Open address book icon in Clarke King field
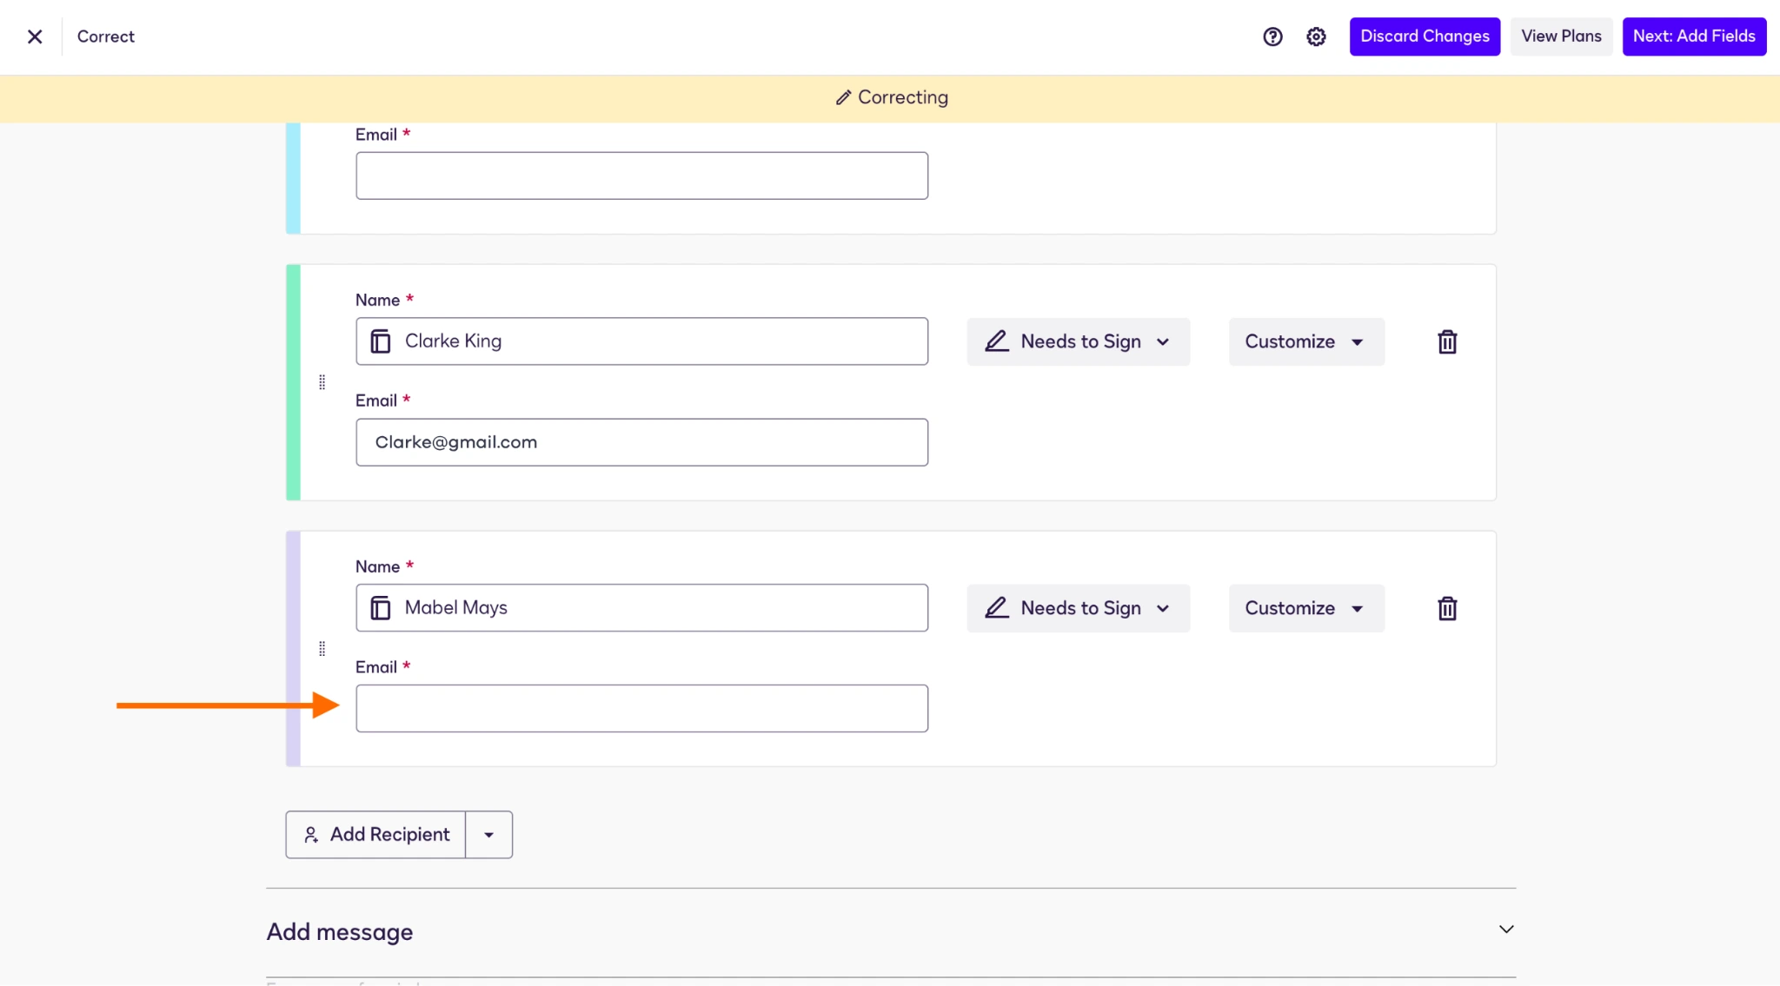 (381, 341)
